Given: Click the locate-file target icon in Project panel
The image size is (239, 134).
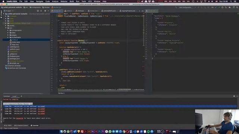Looking at the screenshot, I should (38, 11).
